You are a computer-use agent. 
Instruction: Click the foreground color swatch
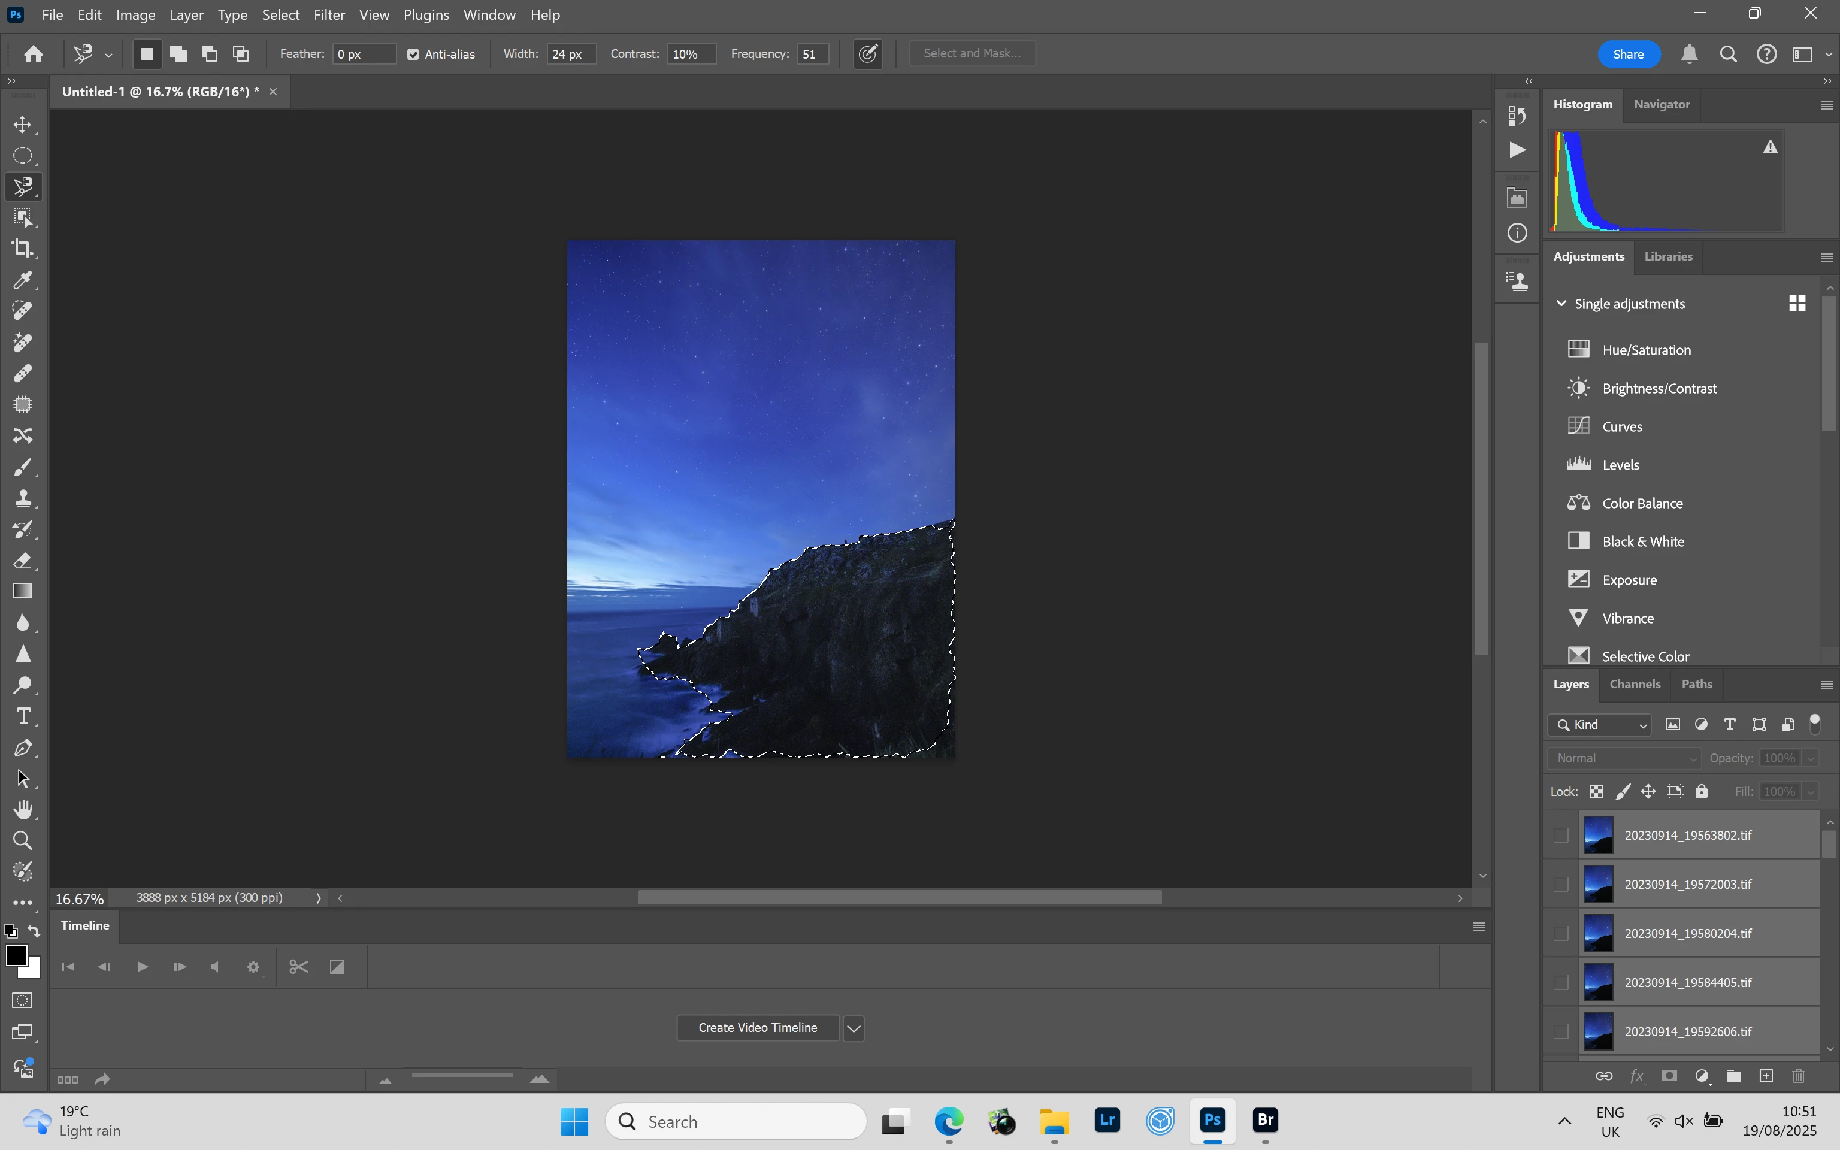pos(16,955)
